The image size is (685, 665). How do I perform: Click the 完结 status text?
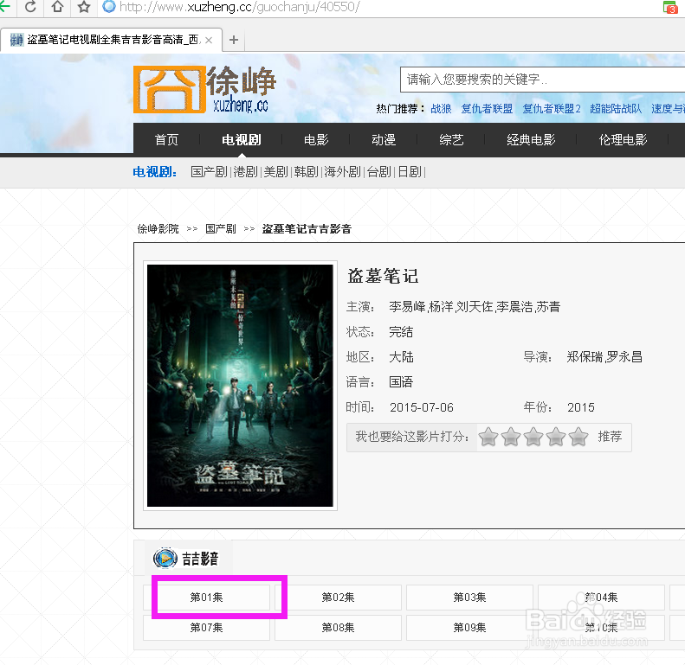coord(401,332)
